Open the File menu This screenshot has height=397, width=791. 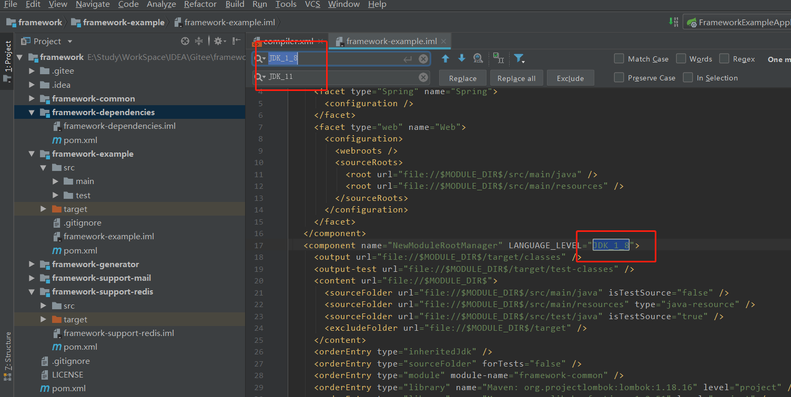click(11, 4)
